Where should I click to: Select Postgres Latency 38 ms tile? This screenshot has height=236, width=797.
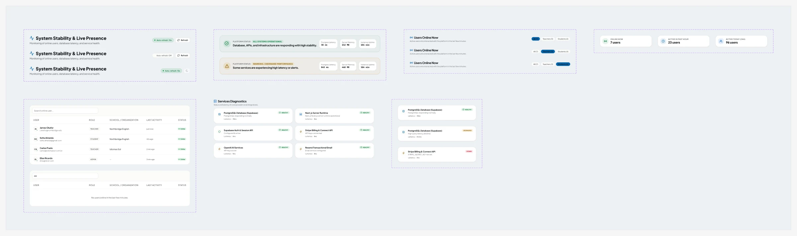click(x=328, y=43)
